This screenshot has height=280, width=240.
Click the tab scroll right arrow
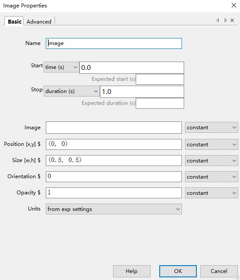[226, 21]
